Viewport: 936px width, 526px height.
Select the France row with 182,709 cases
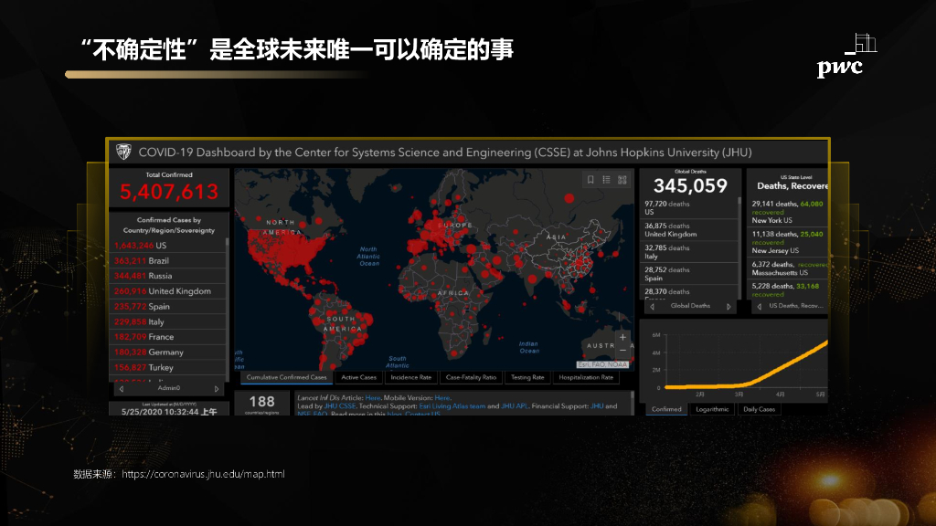point(168,337)
